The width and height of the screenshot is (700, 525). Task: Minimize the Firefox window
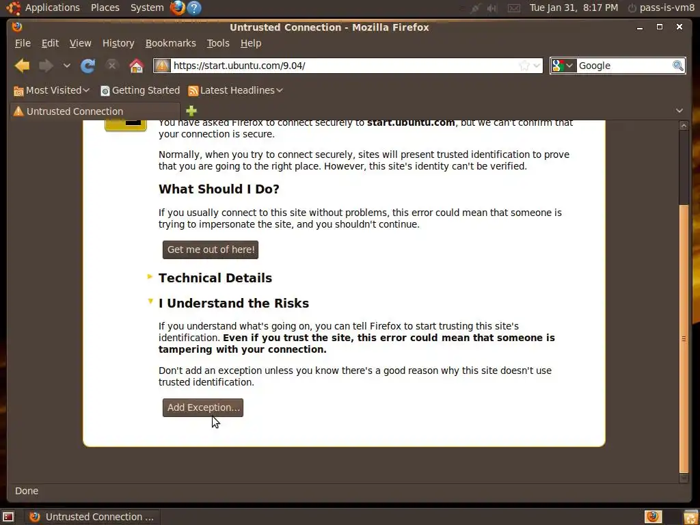(640, 27)
